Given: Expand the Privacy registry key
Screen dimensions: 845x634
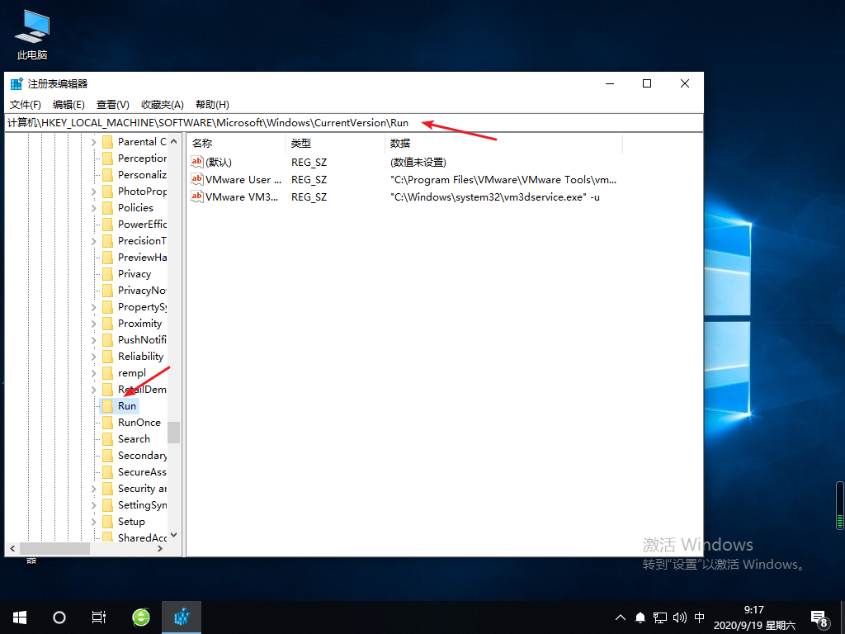Looking at the screenshot, I should click(x=95, y=273).
